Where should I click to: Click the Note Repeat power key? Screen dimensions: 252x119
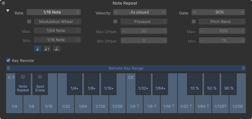23,84
